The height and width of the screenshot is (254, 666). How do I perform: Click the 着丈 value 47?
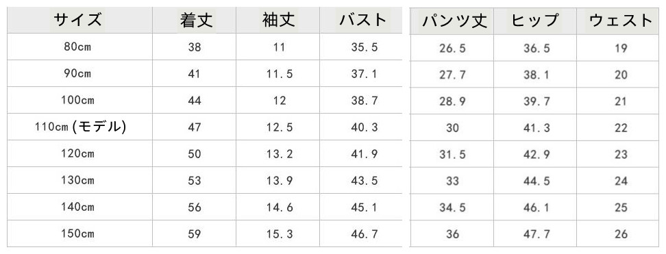[195, 127]
